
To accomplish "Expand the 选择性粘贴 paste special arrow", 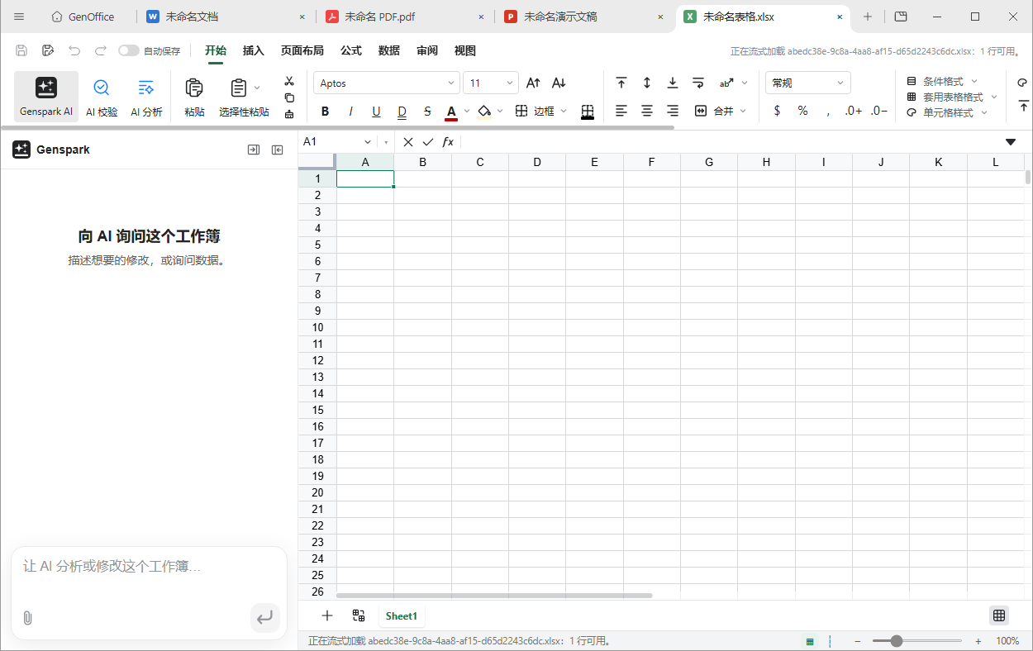I will [257, 88].
